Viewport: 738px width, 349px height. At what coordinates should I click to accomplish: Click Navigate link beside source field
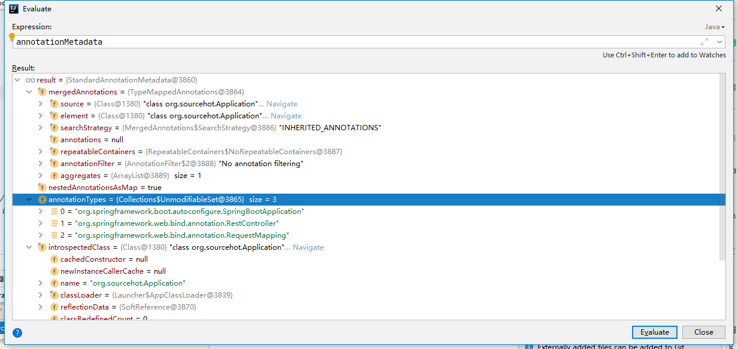click(281, 104)
